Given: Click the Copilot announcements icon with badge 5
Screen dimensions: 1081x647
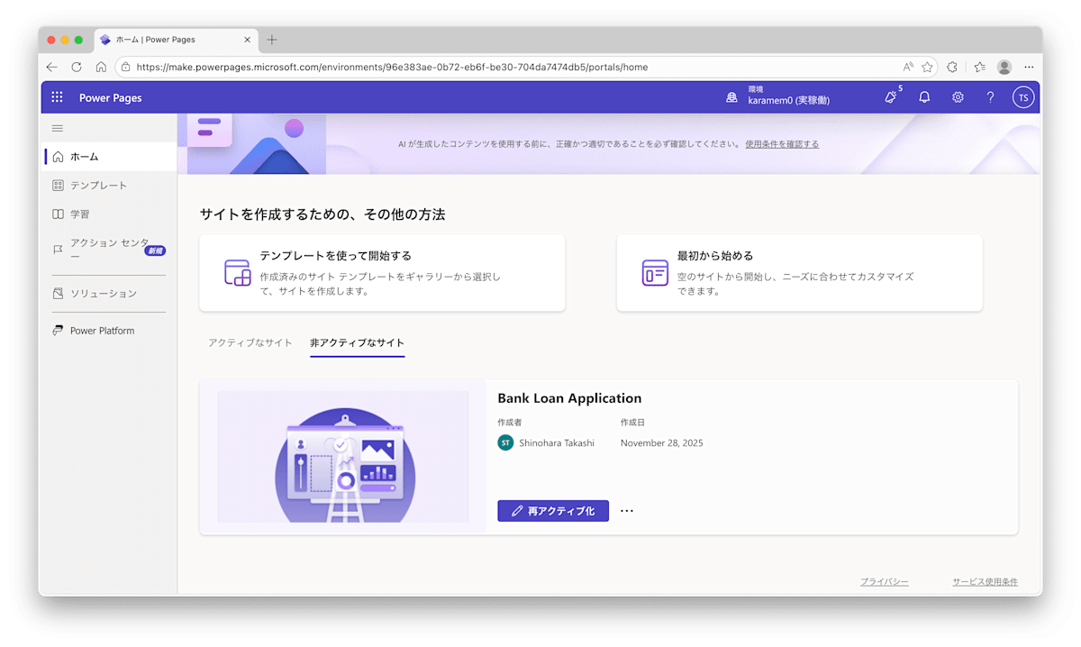Looking at the screenshot, I should coord(891,97).
